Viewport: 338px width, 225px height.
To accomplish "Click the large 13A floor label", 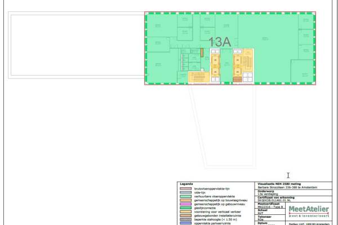I will (x=220, y=42).
